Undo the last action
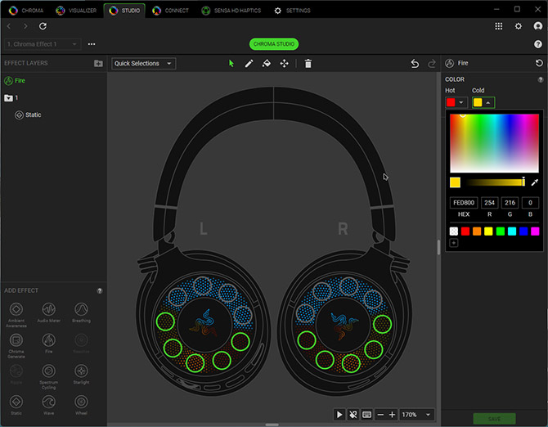The height and width of the screenshot is (427, 548). tap(415, 64)
